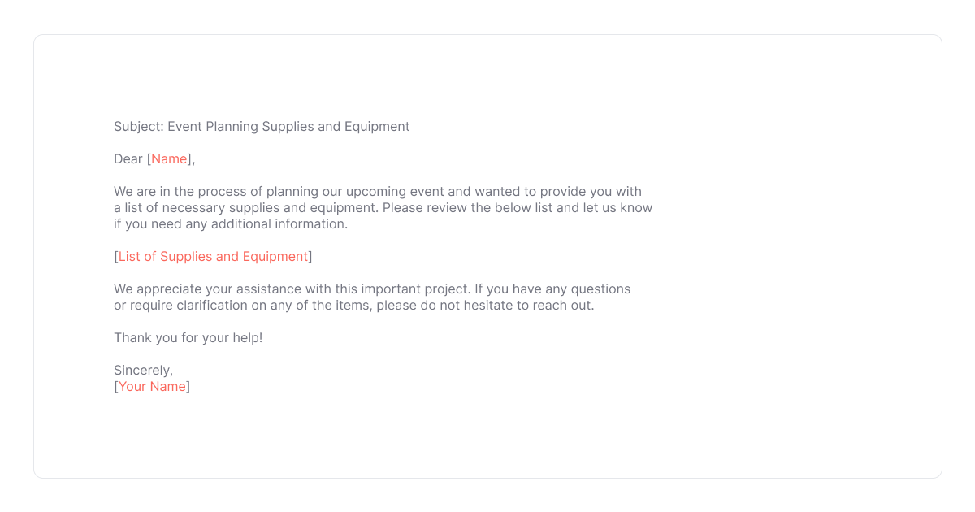Click "Event Planning Supplies and Equipment" subject text

coord(288,127)
